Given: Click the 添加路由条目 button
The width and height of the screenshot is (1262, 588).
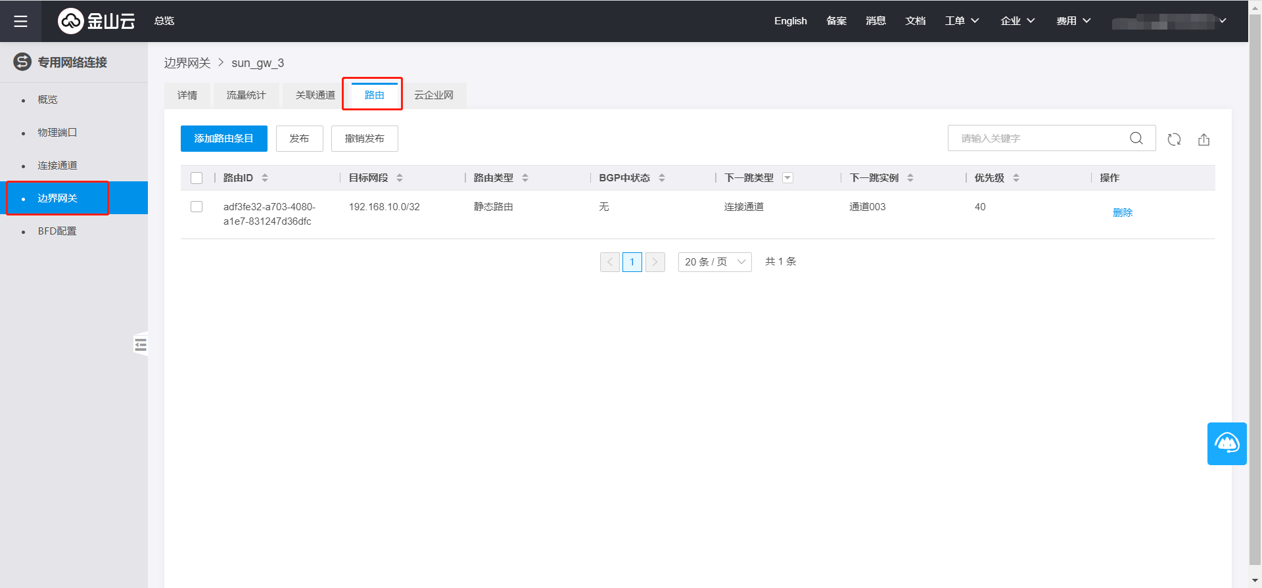Looking at the screenshot, I should [223, 139].
